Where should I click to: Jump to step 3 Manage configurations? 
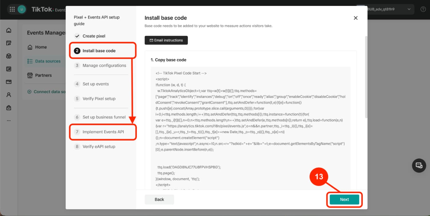(100, 65)
